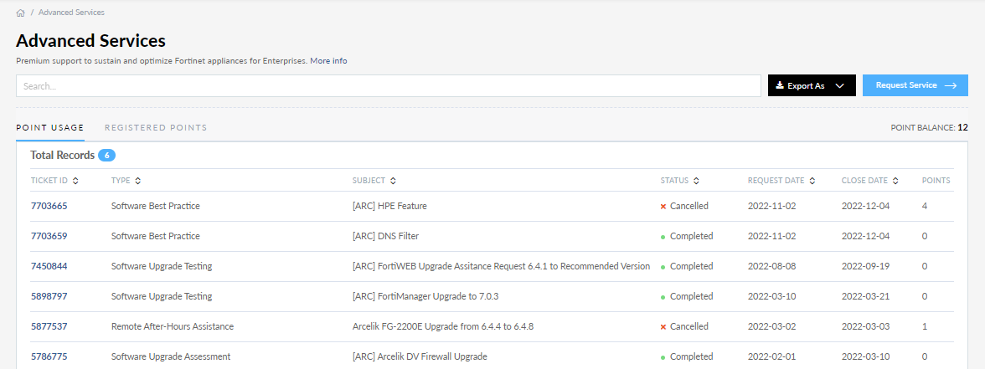
Task: Sort table by Subject column
Action: tap(393, 181)
